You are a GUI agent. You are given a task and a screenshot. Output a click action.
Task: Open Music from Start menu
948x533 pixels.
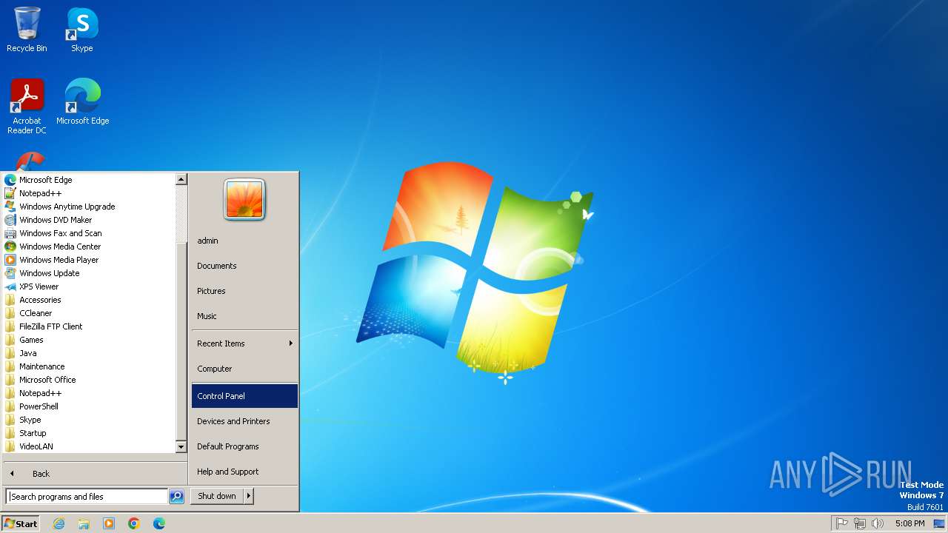pos(244,316)
